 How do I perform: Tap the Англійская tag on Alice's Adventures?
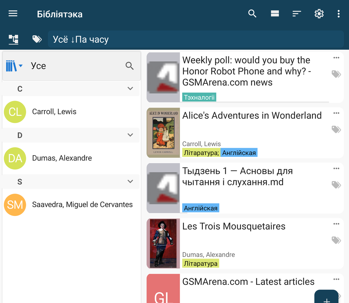[x=239, y=153]
